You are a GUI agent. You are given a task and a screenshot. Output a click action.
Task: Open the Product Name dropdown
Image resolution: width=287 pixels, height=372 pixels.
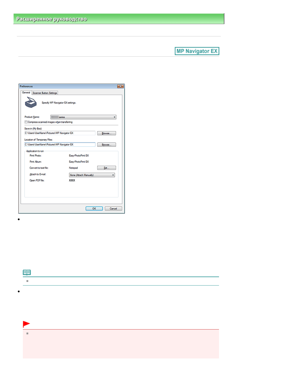tap(83, 117)
